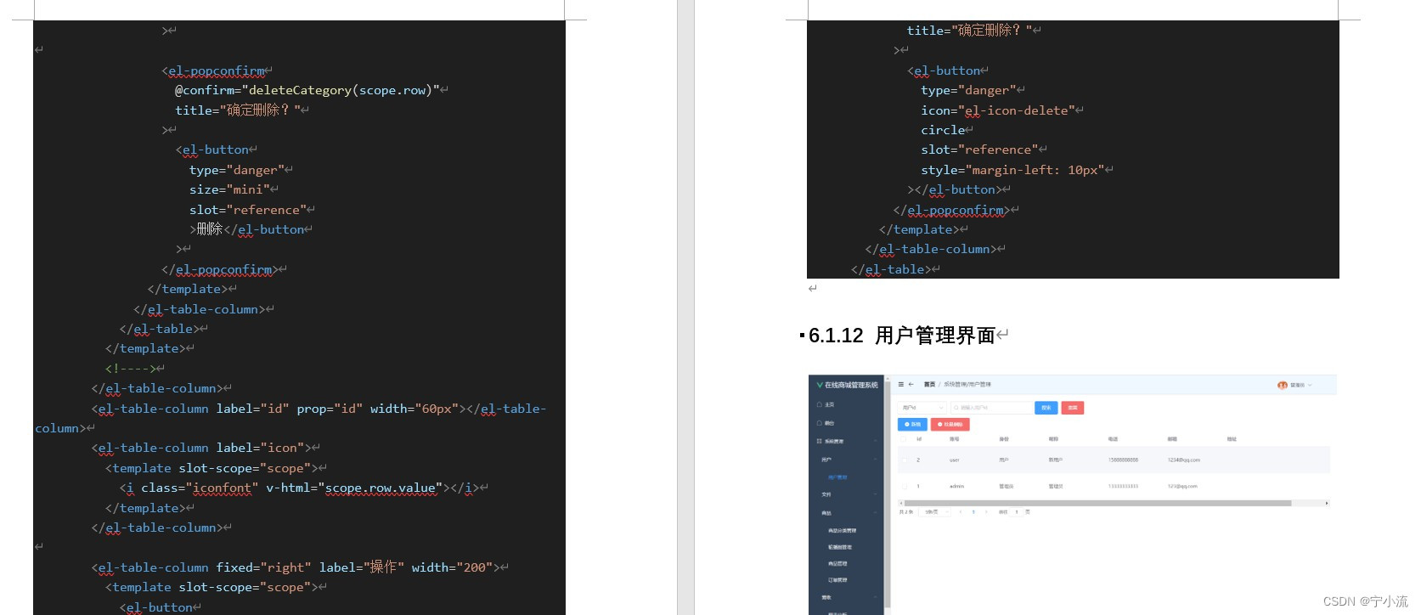
Task: Click the 主页 home icon in sidebar
Action: [x=820, y=404]
